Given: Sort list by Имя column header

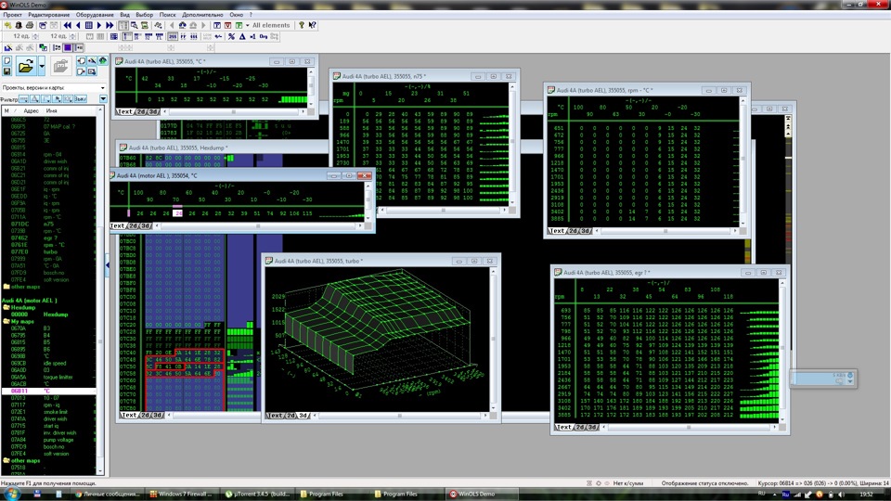Looking at the screenshot, I should pyautogui.click(x=52, y=110).
